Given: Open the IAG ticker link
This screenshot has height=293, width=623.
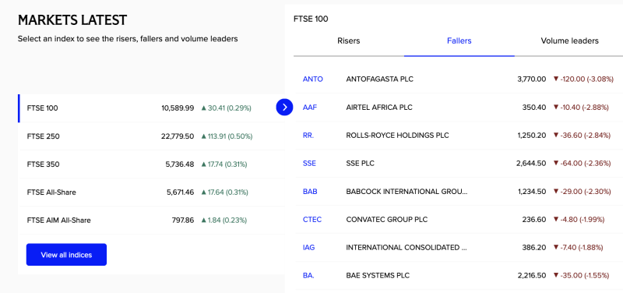Looking at the screenshot, I should 308,247.
